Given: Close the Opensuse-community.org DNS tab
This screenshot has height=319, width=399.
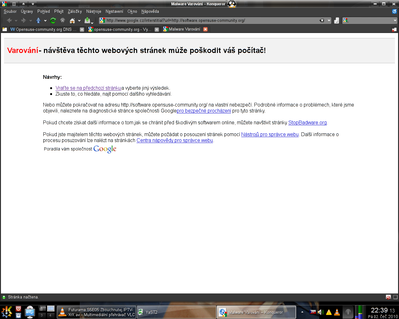Looking at the screenshot, I should (x=82, y=30).
